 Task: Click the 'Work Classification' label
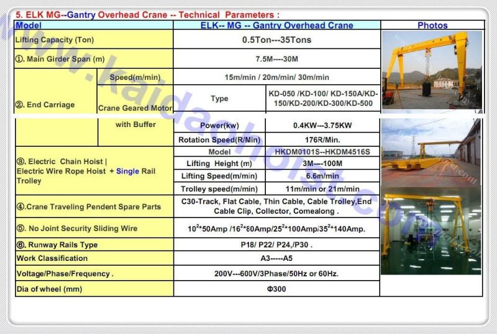coord(52,258)
